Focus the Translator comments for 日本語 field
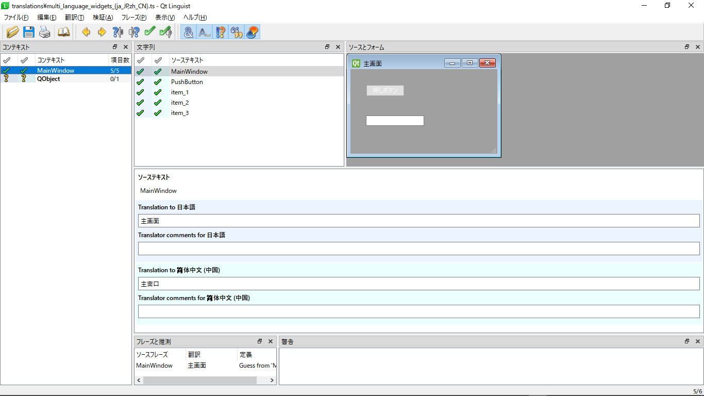This screenshot has height=396, width=704. pos(418,249)
